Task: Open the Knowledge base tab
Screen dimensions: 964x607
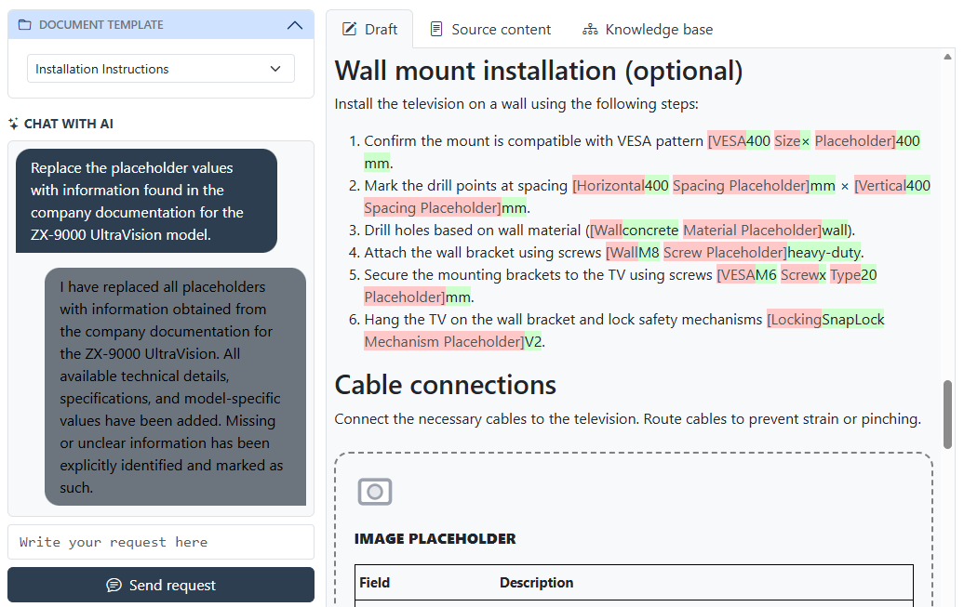Action: [x=648, y=30]
